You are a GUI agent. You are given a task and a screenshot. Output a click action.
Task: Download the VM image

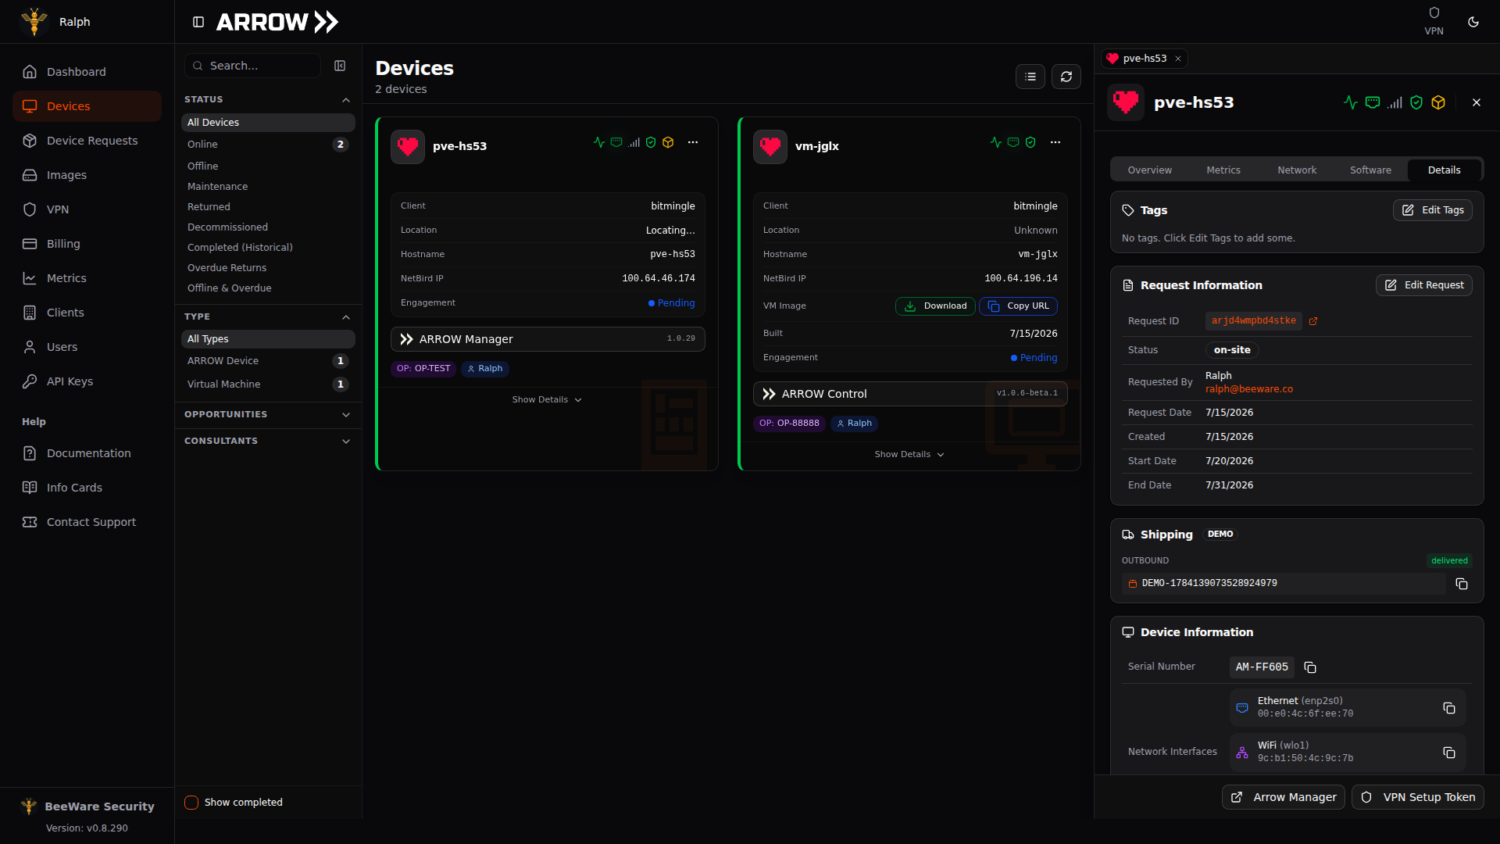[x=935, y=306]
